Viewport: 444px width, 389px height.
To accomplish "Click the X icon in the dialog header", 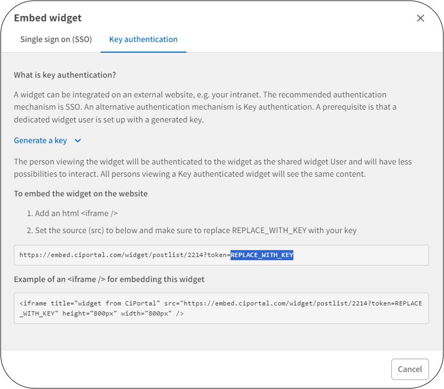I will coord(421,18).
